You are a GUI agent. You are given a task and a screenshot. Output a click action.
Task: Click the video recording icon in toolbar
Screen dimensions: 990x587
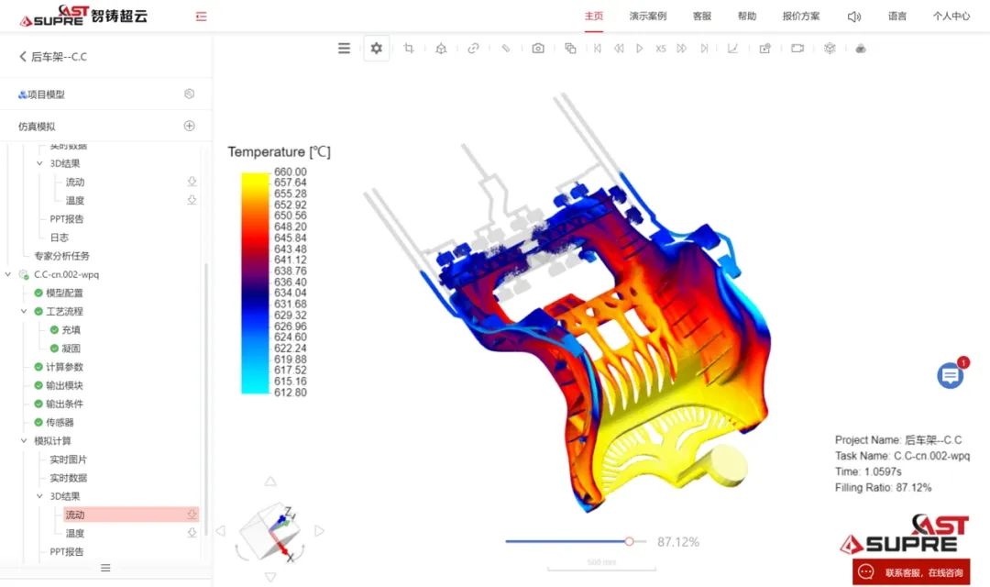point(797,49)
